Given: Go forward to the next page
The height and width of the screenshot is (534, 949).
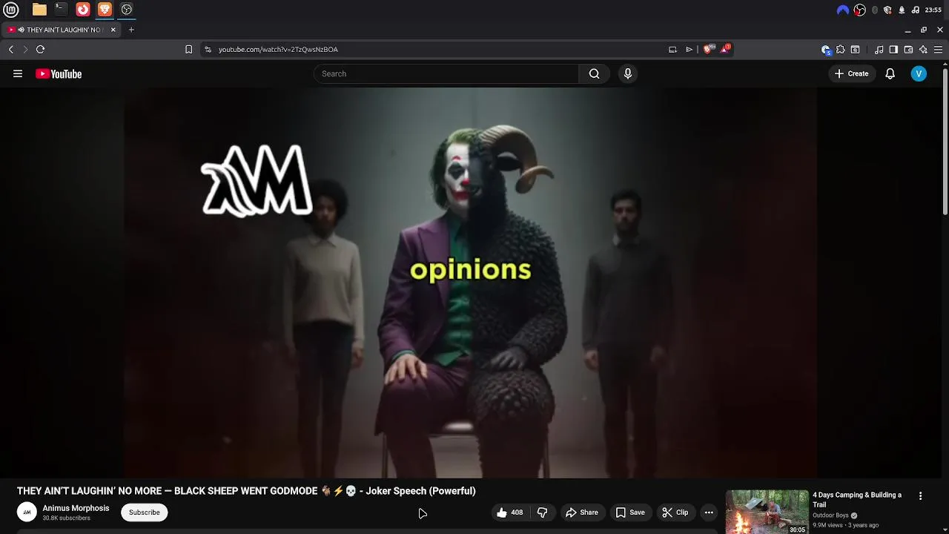Looking at the screenshot, I should (25, 49).
